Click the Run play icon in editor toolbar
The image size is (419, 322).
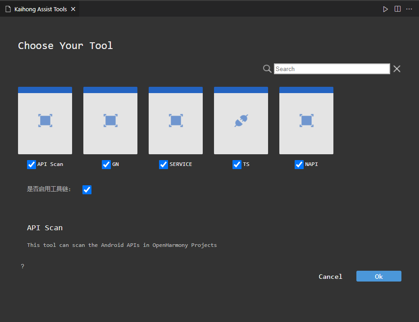(385, 9)
